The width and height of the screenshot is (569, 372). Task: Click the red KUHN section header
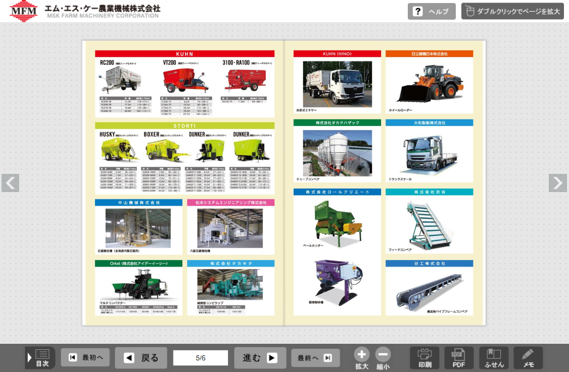click(184, 54)
